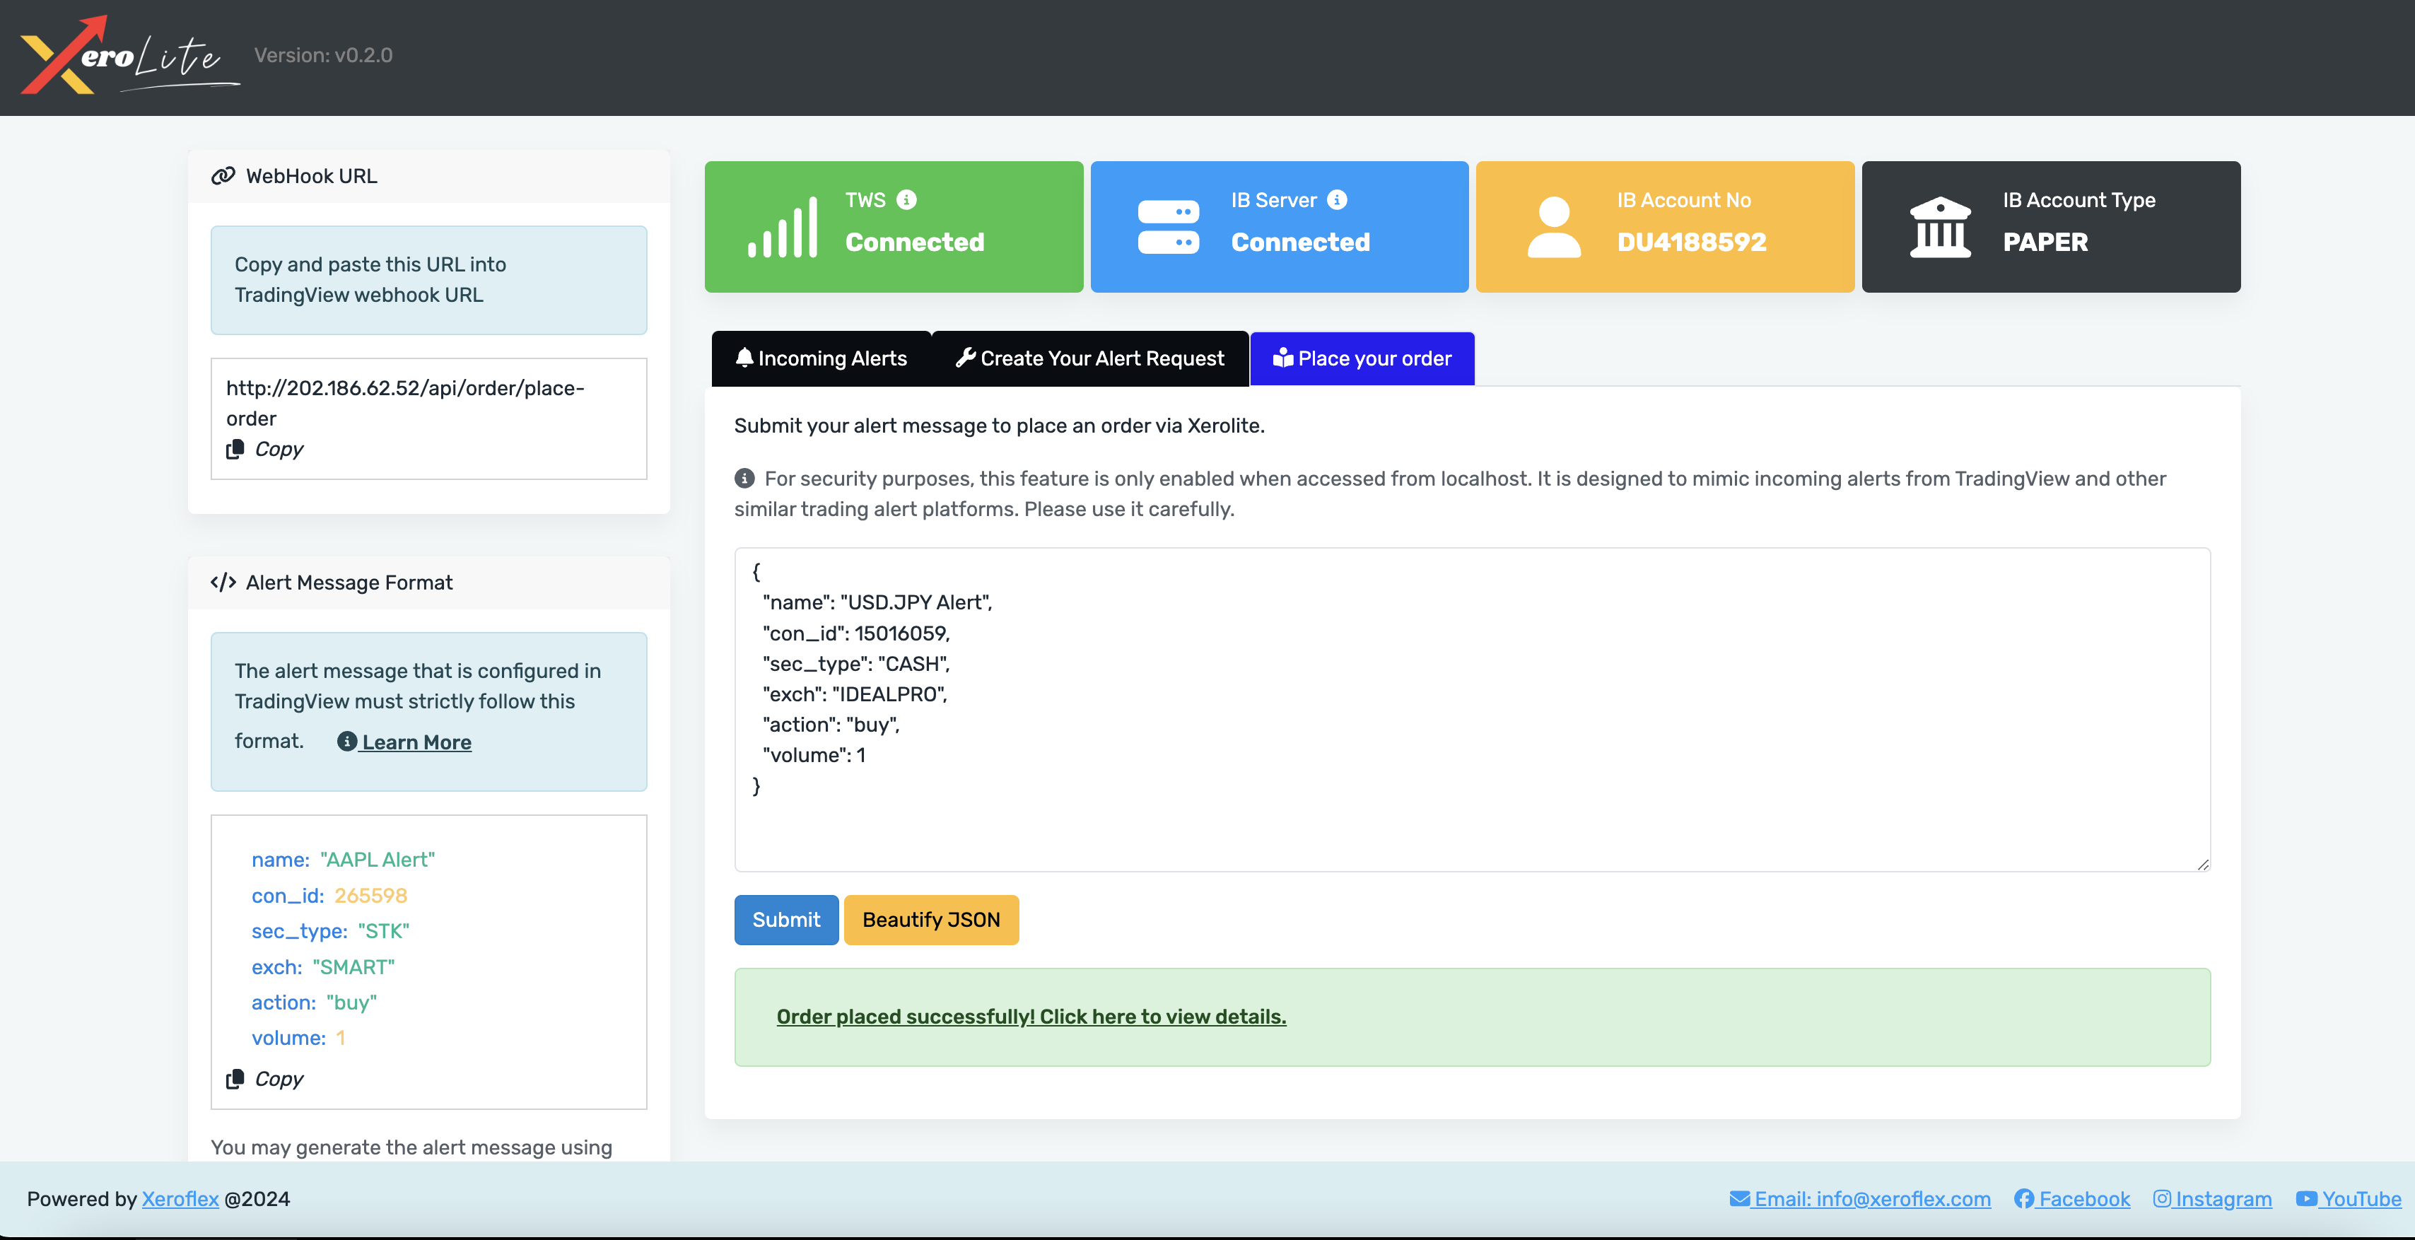The width and height of the screenshot is (2415, 1240).
Task: Click the bank building icon
Action: (x=1940, y=228)
